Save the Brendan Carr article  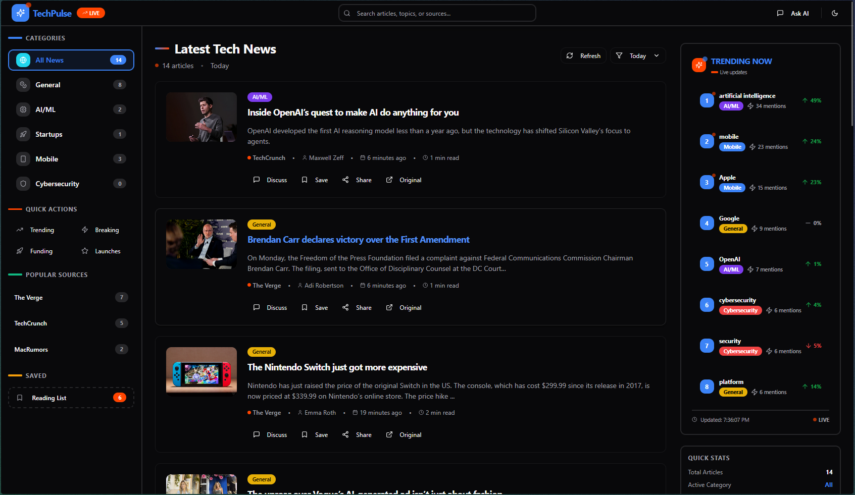[315, 308]
